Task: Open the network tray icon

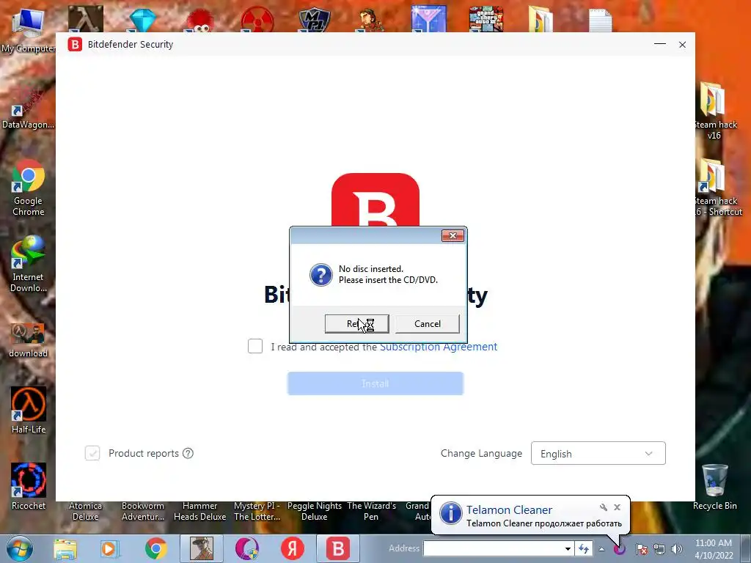Action: [x=659, y=549]
